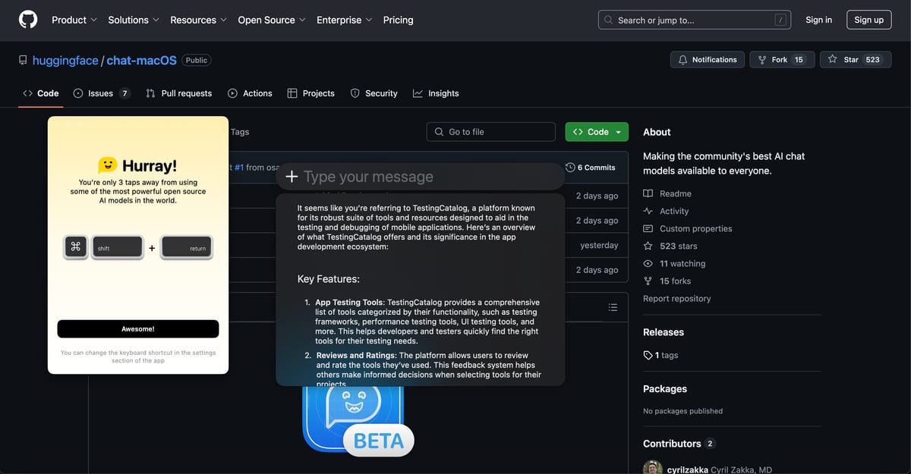This screenshot has width=911, height=474.
Task: Click the eye icon next to 11 watching
Action: click(x=648, y=263)
